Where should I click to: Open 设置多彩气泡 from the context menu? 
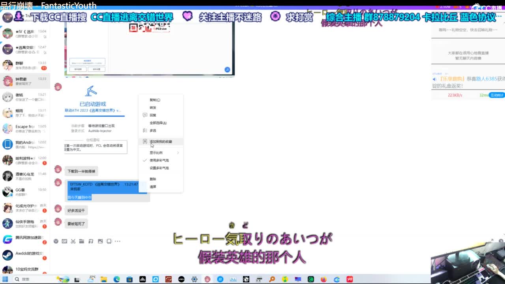coord(161,168)
